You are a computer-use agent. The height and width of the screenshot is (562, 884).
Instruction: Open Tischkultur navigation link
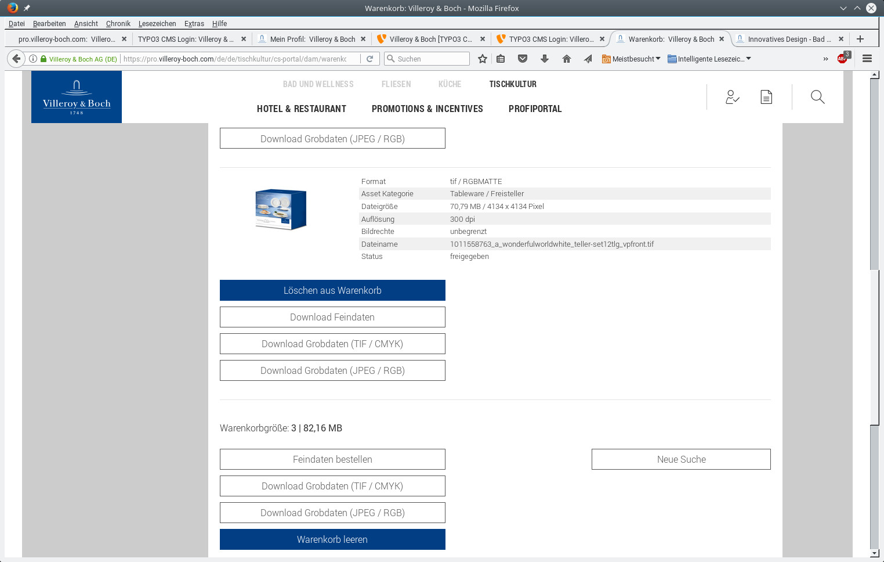[513, 84]
